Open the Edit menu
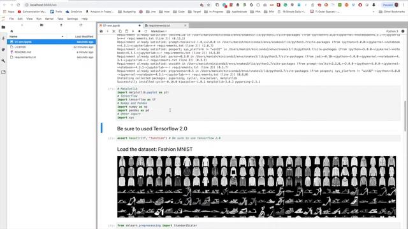 coord(20,18)
